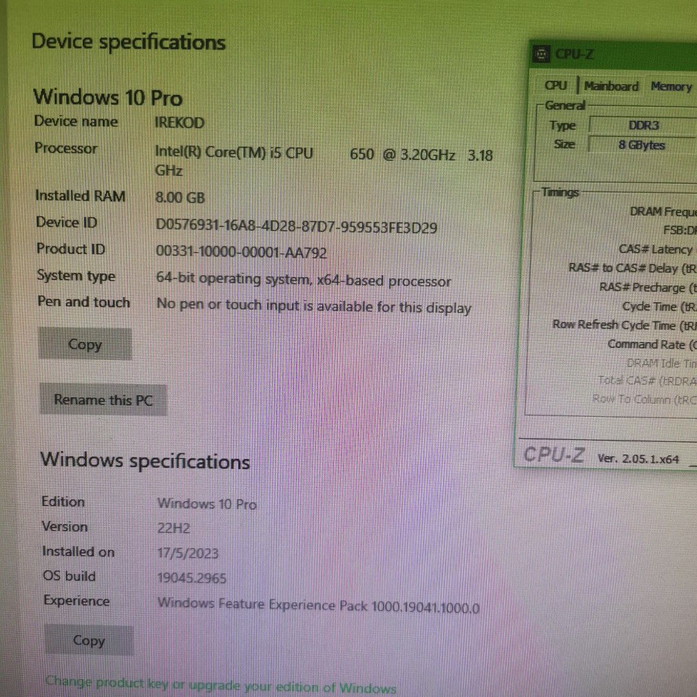Viewport: 697px width, 697px height.
Task: Click the RAS# to CAS# Delay label
Action: (632, 268)
